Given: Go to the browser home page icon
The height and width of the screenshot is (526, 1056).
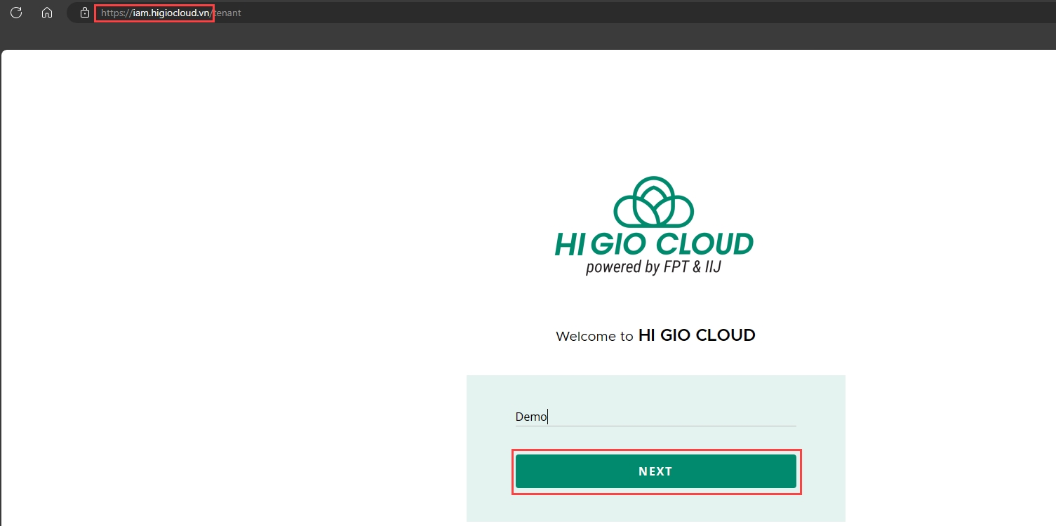Looking at the screenshot, I should 47,13.
